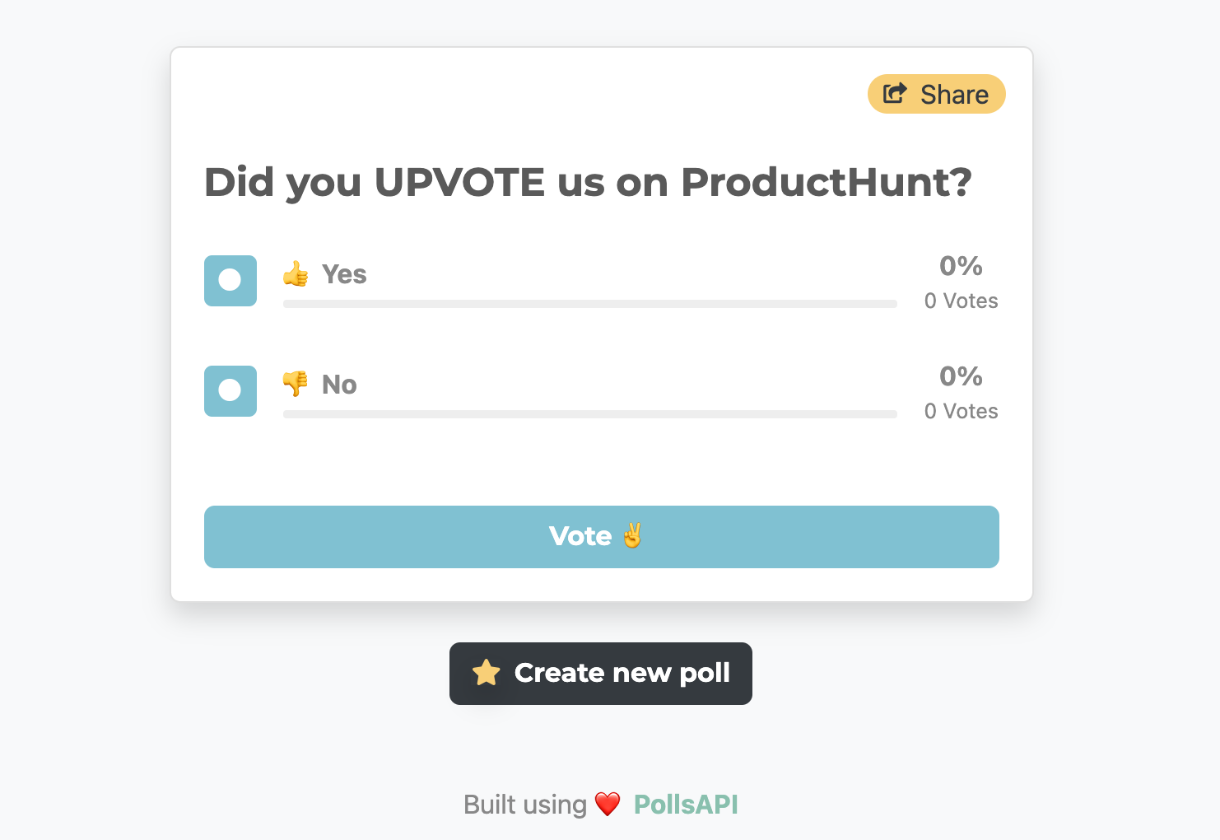This screenshot has height=840, width=1220.
Task: Click the poll question title text
Action: click(x=588, y=182)
